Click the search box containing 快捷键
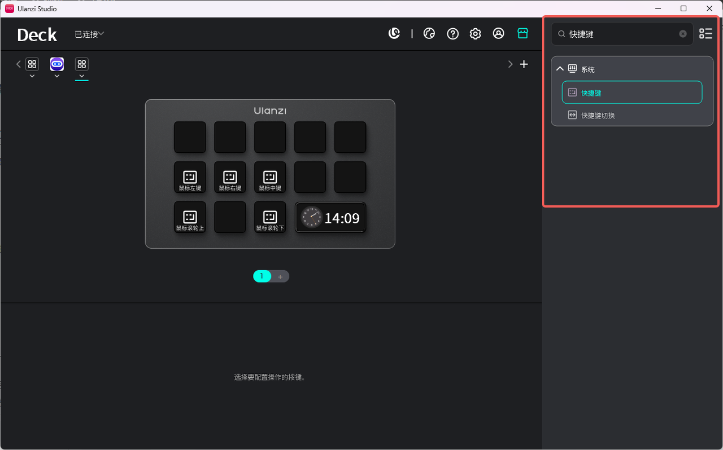 621,34
